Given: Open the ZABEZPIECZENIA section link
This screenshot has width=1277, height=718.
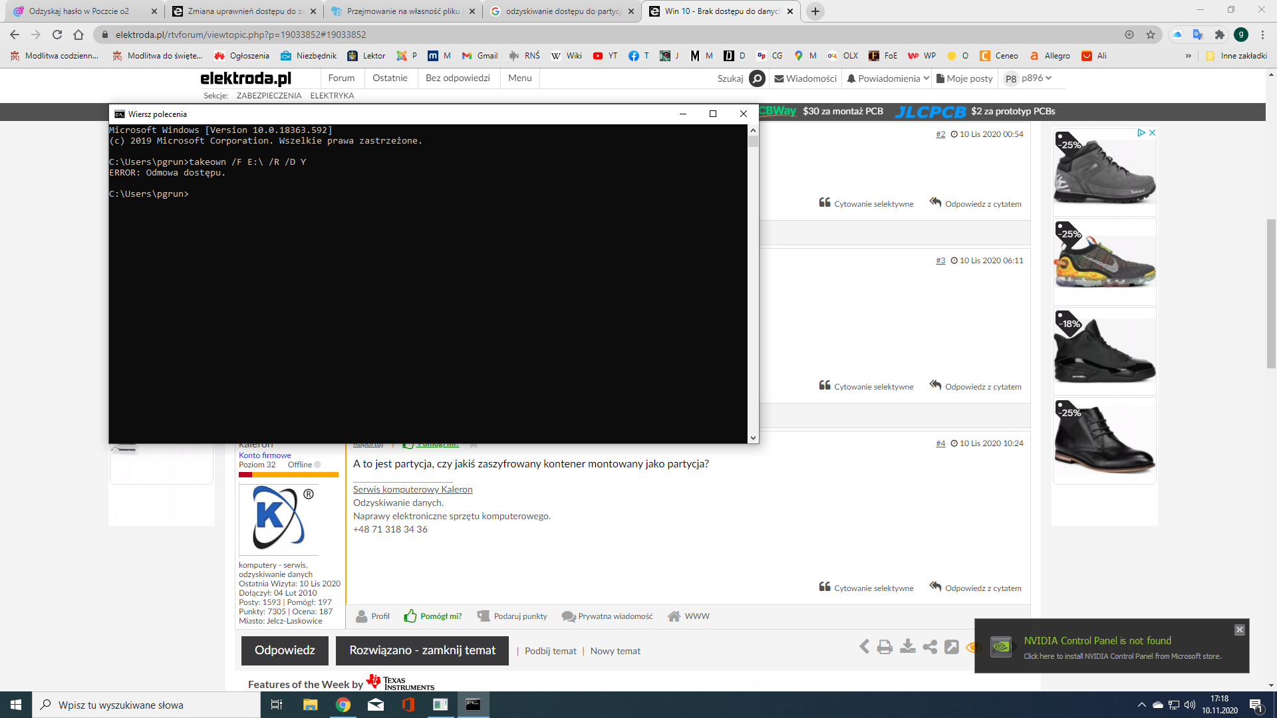Looking at the screenshot, I should pos(269,96).
